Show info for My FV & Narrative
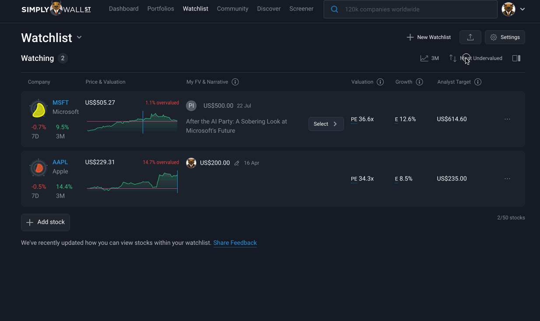 coord(235,82)
